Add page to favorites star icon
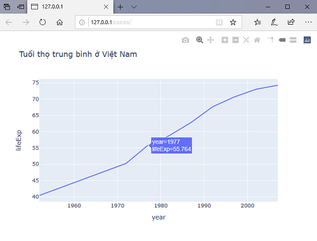 coord(233,22)
